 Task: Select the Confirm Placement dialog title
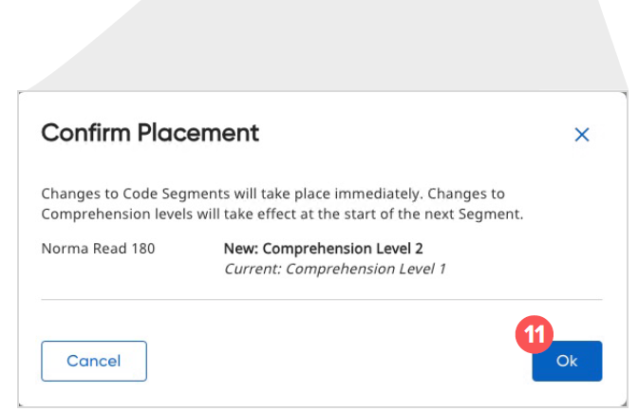tap(150, 132)
